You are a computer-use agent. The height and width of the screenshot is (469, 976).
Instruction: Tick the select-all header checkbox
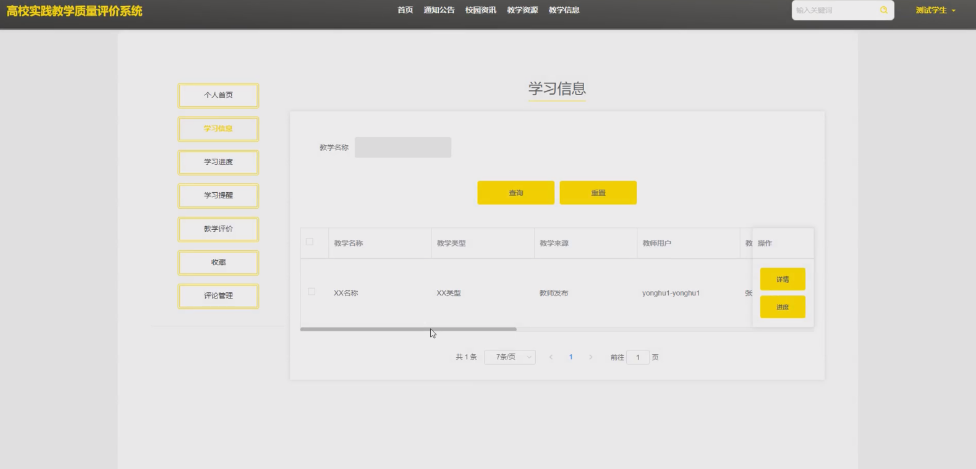pos(310,242)
